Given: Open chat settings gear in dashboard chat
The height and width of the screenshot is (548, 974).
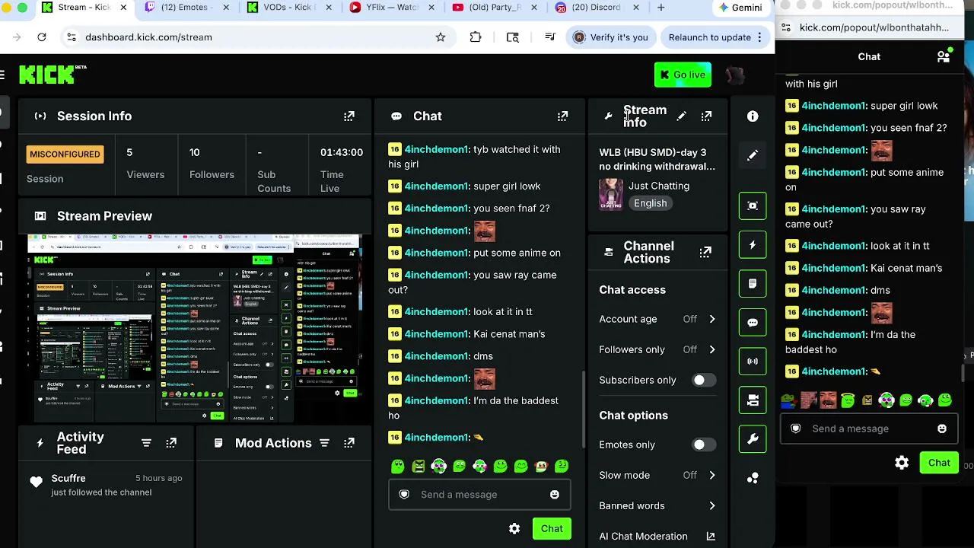Looking at the screenshot, I should pyautogui.click(x=514, y=529).
